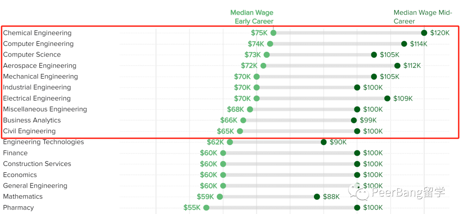The image size is (460, 214).
Task: Select Aerospace Engineering $112K data point
Action: (397, 65)
